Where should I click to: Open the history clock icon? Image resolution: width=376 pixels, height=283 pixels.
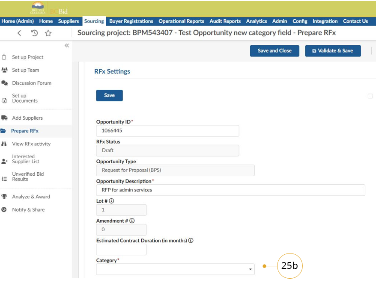[x=35, y=33]
